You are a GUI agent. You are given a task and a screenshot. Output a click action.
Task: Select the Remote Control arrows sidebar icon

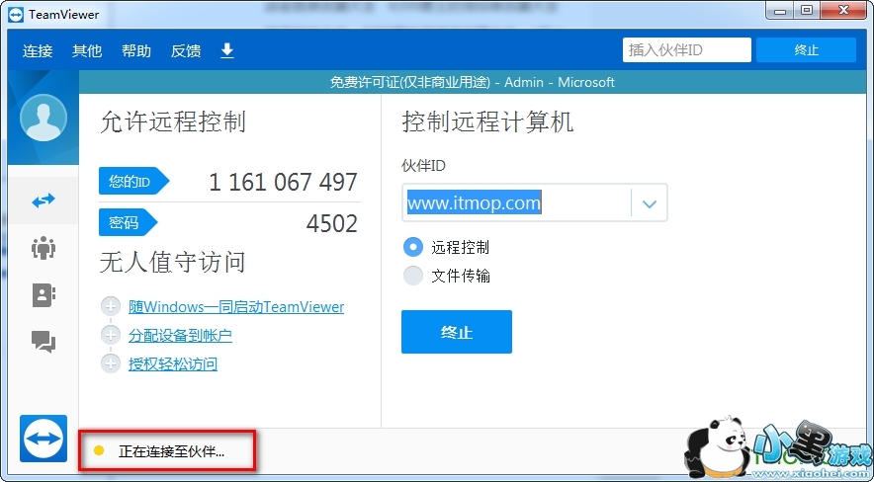44,201
